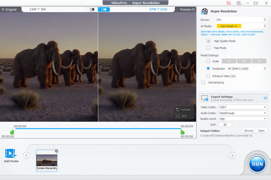The image size is (271, 180).
Task: Open the Audio Codec Passthrough dropdown
Action: pos(243,113)
